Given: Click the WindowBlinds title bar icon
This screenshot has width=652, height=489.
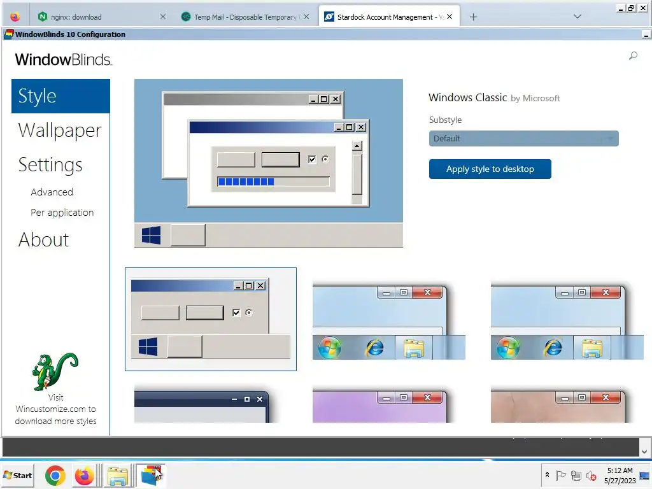Looking at the screenshot, I should [8, 34].
